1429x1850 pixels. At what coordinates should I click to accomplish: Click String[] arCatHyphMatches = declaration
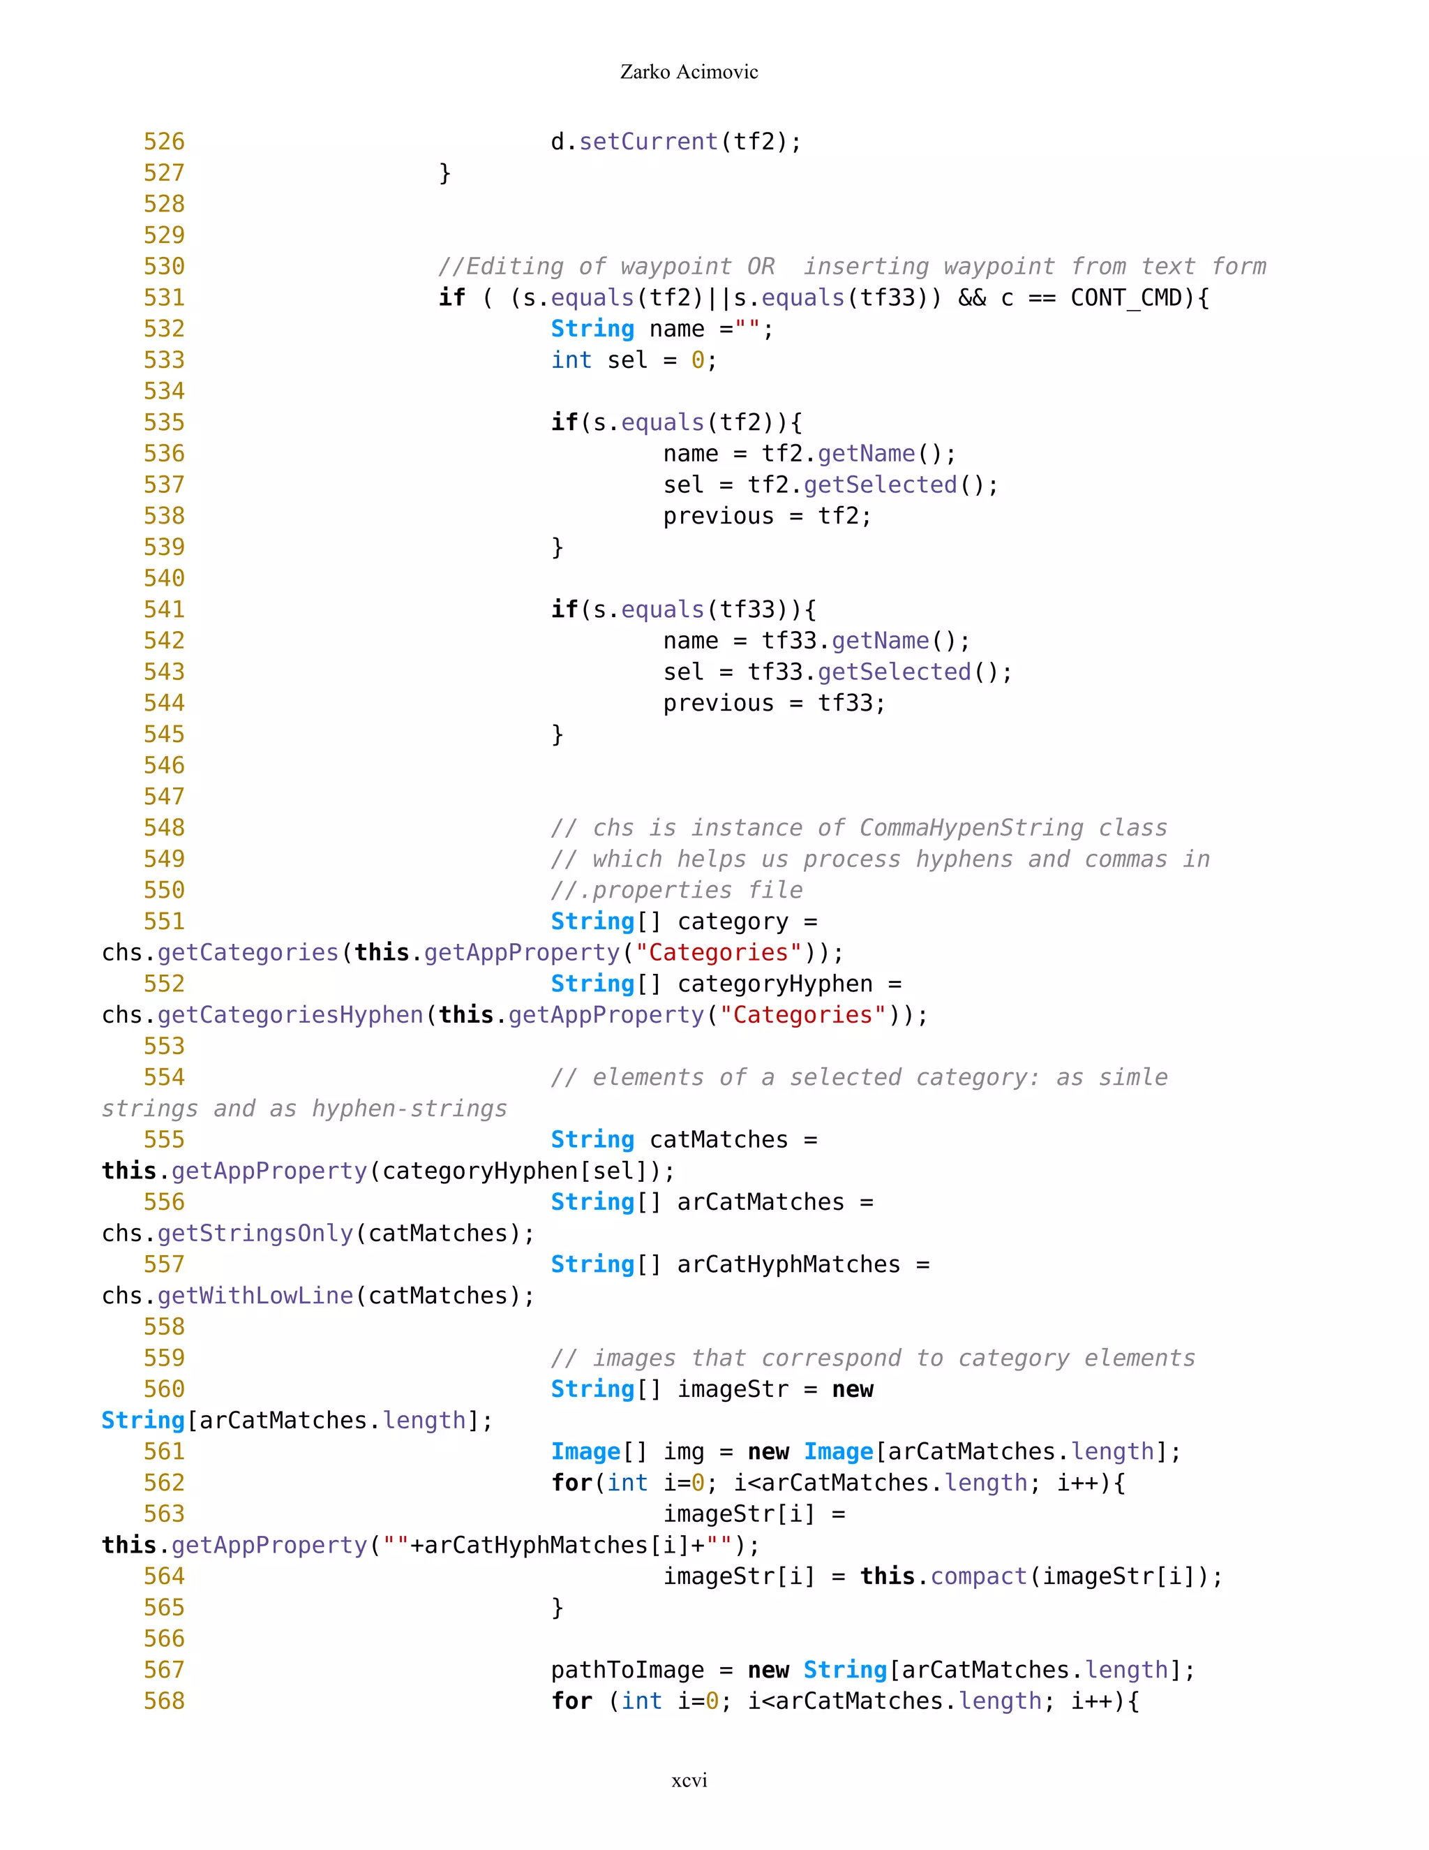point(740,1265)
